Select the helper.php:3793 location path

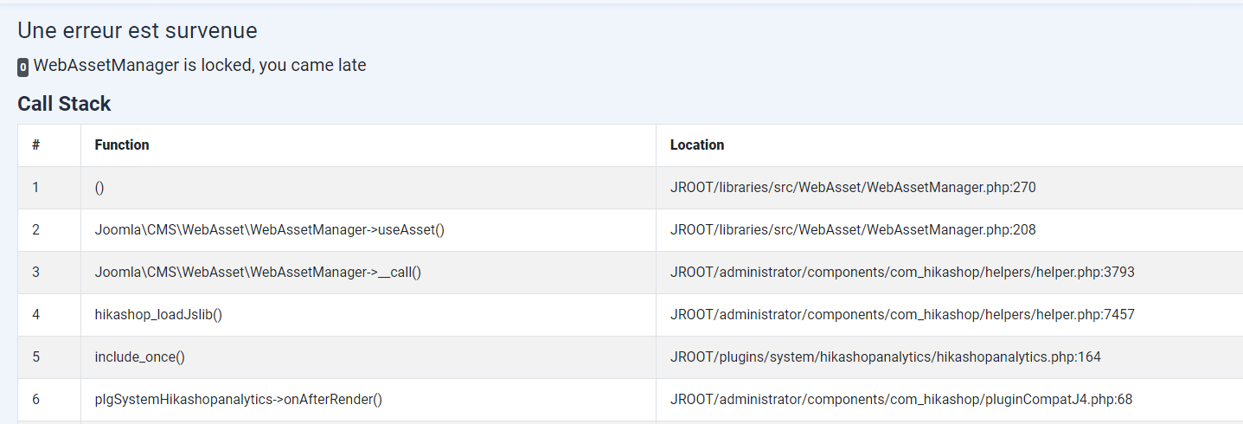coord(902,273)
